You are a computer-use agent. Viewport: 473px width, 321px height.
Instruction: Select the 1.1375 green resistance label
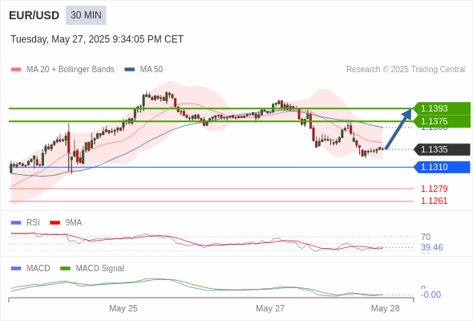pyautogui.click(x=441, y=121)
